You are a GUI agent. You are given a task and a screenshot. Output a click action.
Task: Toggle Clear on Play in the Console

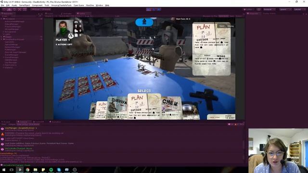[23, 124]
